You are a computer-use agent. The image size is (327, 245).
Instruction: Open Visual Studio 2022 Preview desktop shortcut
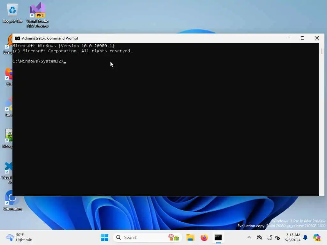pyautogui.click(x=37, y=15)
